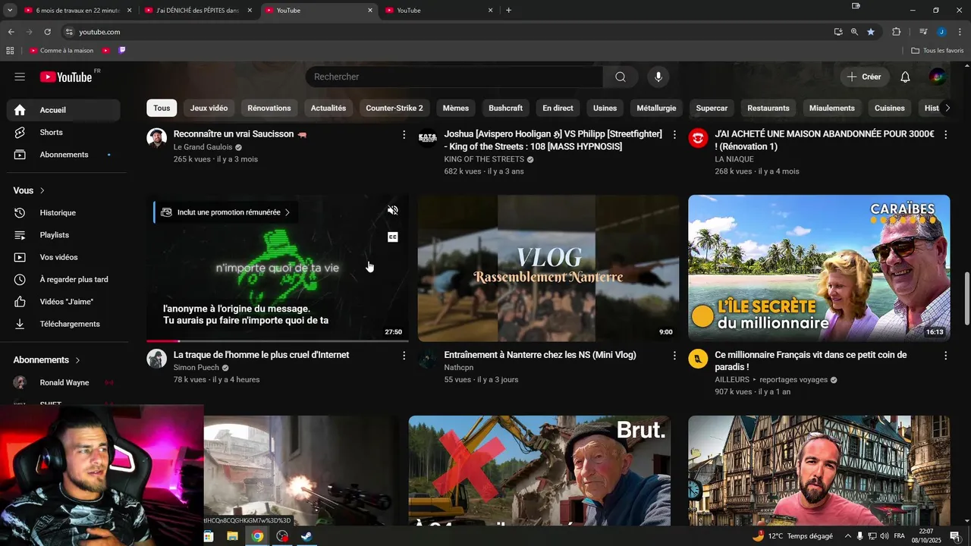Open more options for maison abandonnée video

pyautogui.click(x=945, y=134)
